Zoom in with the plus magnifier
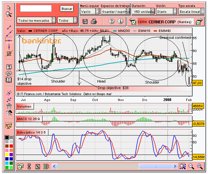 point(200,166)
